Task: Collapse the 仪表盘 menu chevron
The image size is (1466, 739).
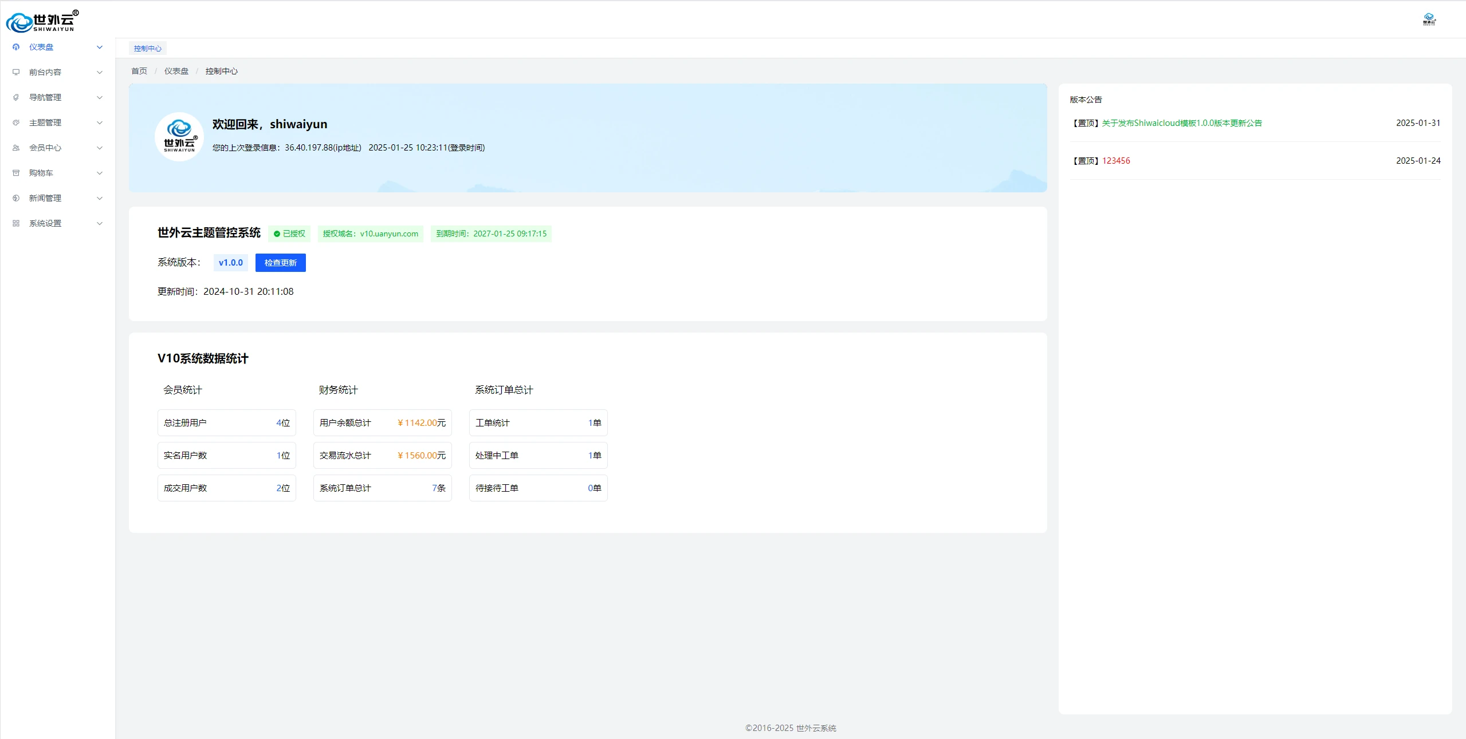Action: click(100, 47)
